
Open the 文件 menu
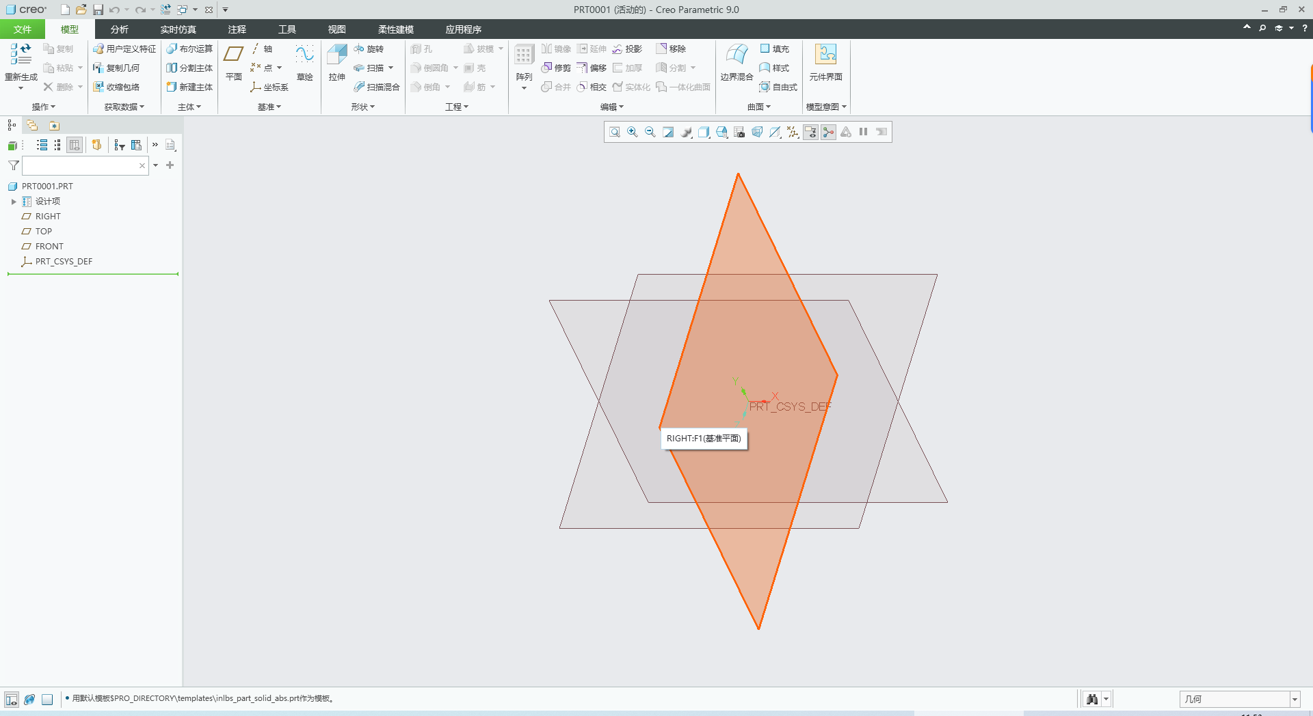coord(23,29)
